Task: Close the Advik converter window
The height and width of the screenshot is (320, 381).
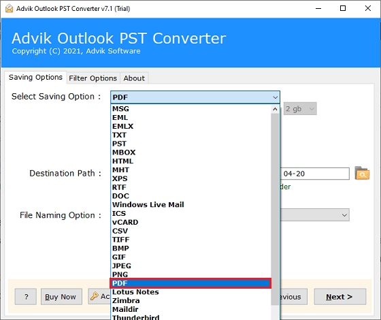Action: (368, 8)
